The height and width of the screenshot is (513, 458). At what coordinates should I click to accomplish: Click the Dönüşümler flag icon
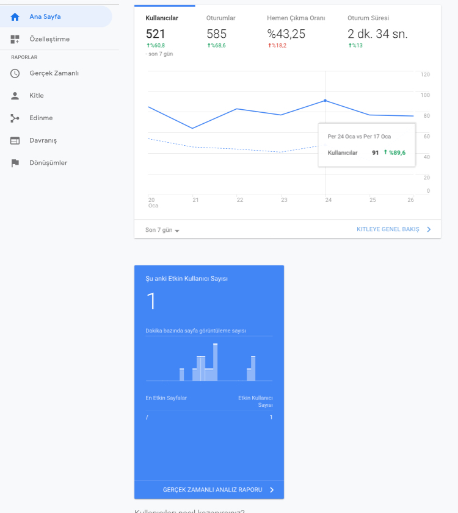tap(15, 163)
